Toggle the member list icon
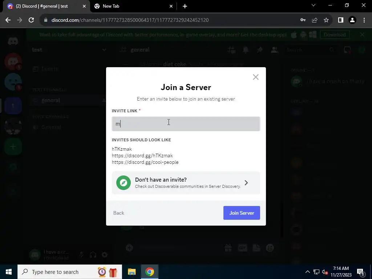This screenshot has width=372, height=279. coord(274,50)
